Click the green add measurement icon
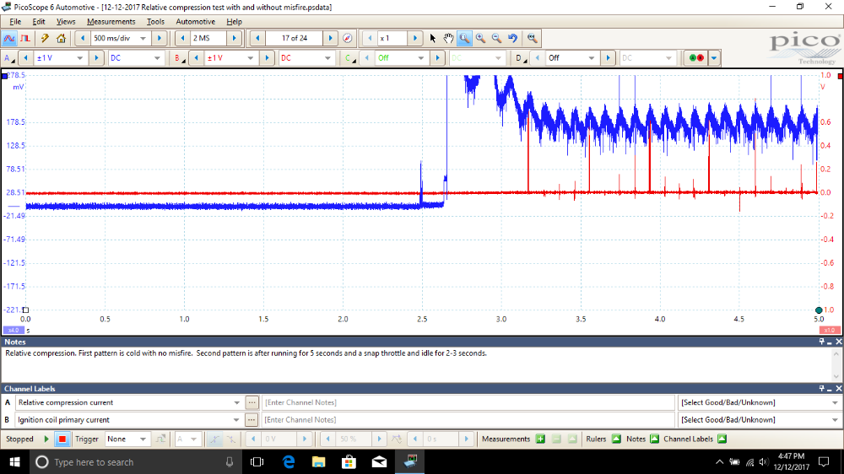The image size is (844, 474). (x=540, y=439)
